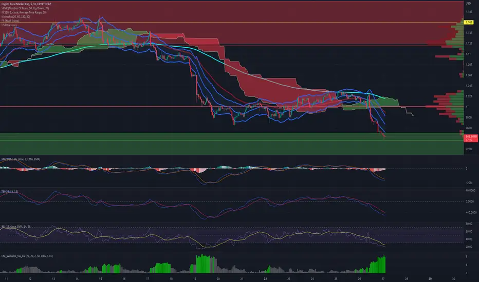Click the 1.08T price scale label
The width and height of the screenshot is (479, 282).
pyautogui.click(x=469, y=65)
